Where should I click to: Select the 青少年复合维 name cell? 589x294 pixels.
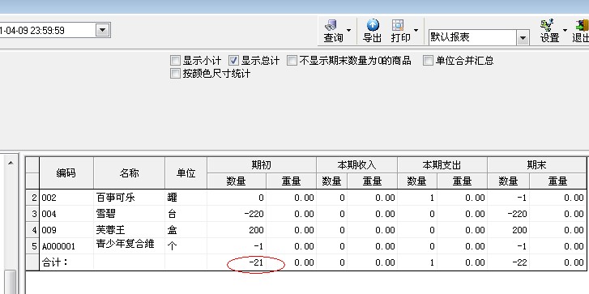point(129,246)
